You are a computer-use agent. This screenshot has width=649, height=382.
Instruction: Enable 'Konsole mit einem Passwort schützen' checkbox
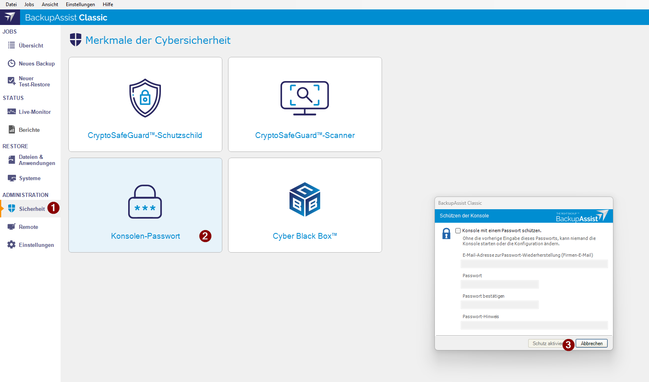coord(458,231)
